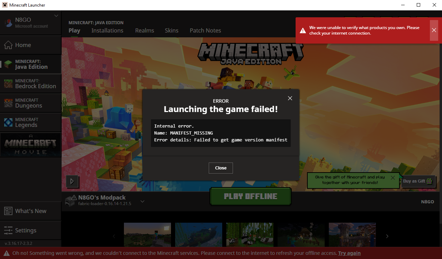Click the Failed to get game version manifest text

(x=241, y=140)
